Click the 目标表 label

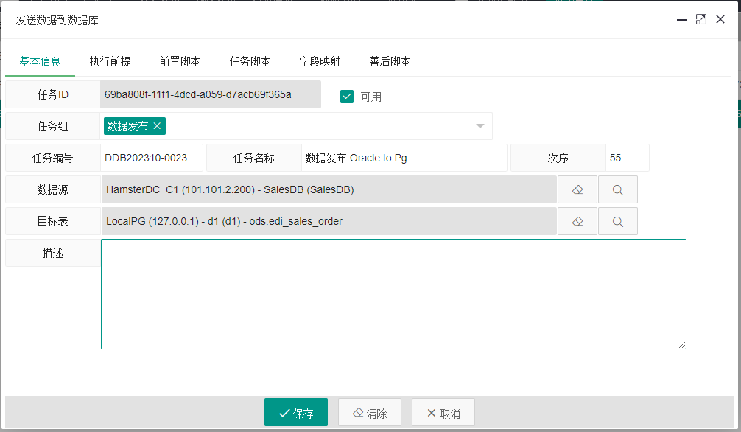pyautogui.click(x=52, y=221)
